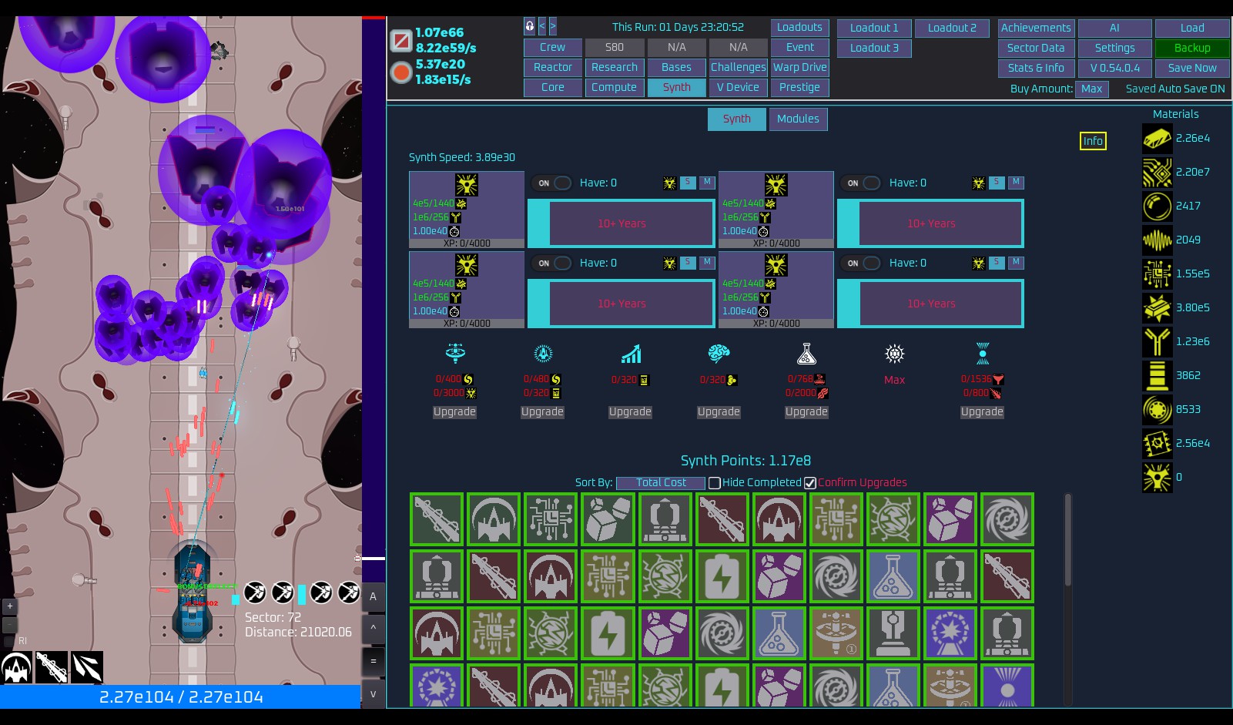Image resolution: width=1233 pixels, height=725 pixels.
Task: Enable Hide Completed
Action: click(715, 482)
